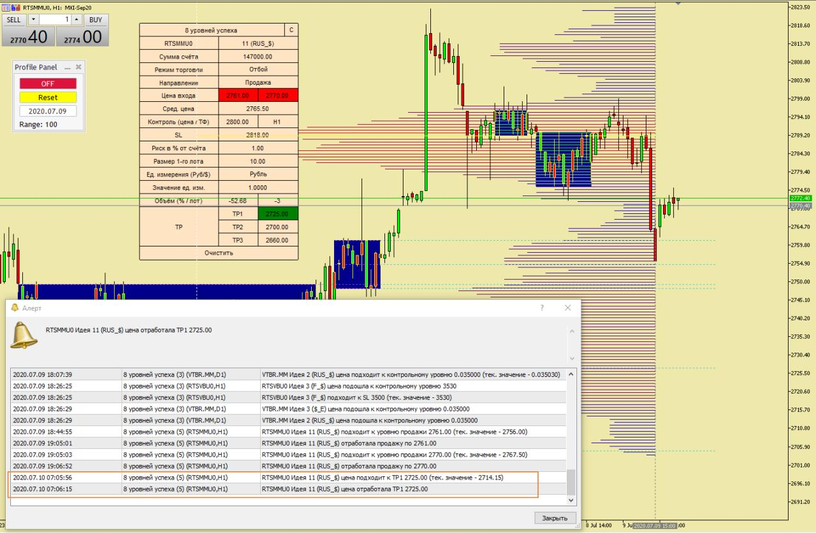The width and height of the screenshot is (816, 533).
Task: Click the BUY button
Action: pyautogui.click(x=96, y=20)
